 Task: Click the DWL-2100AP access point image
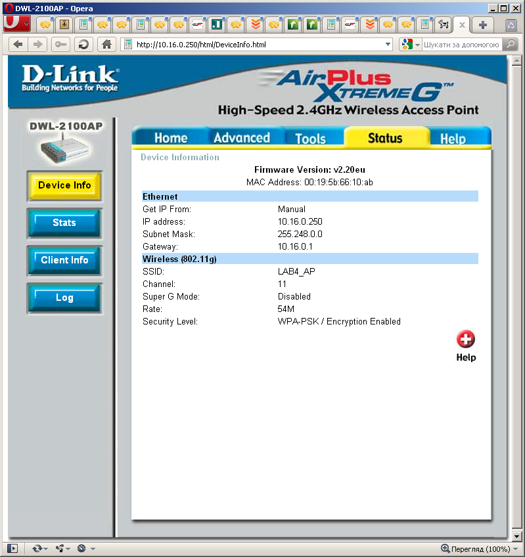(64, 149)
